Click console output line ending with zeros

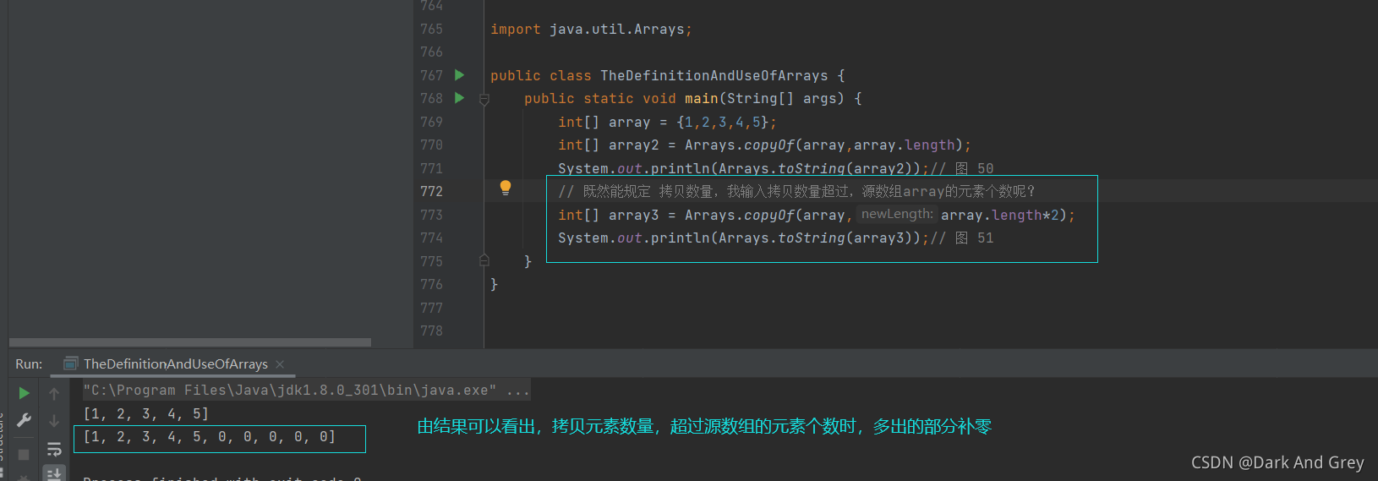tap(210, 437)
